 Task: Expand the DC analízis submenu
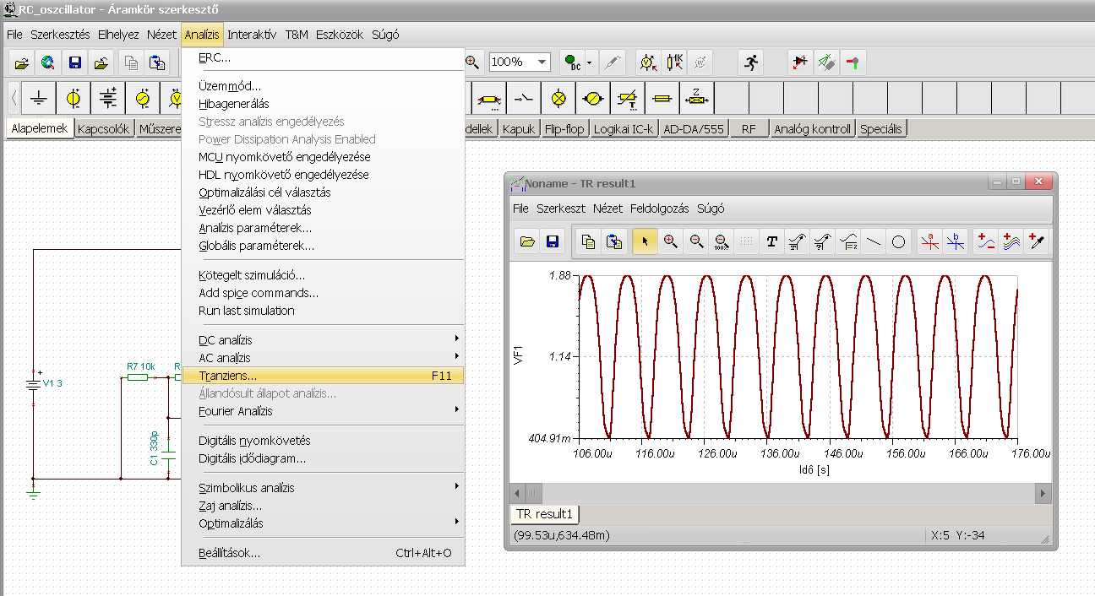point(226,340)
